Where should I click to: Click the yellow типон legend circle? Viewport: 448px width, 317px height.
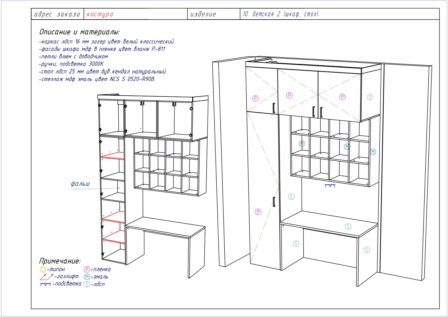(43, 269)
